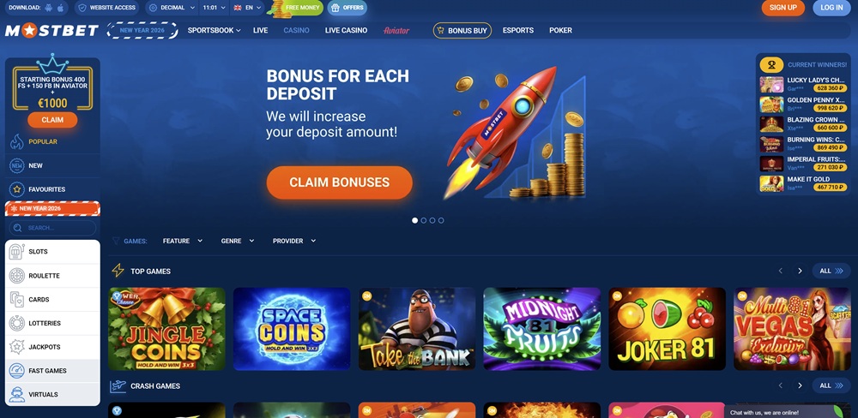Open the EN language dropdown

tap(248, 8)
